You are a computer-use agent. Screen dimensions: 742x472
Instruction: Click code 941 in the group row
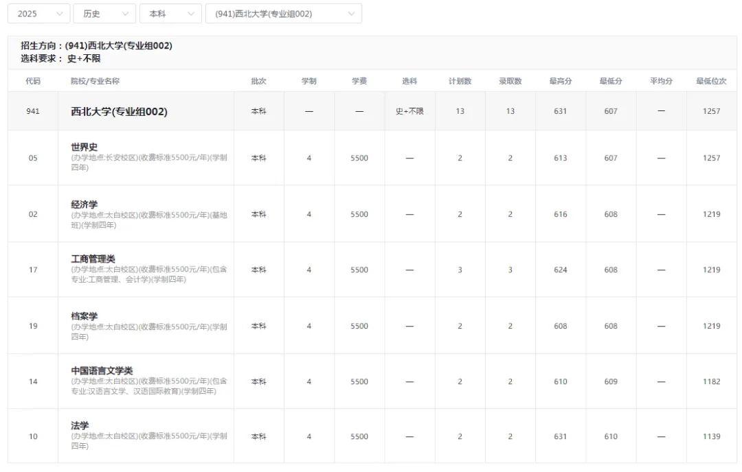(x=33, y=111)
